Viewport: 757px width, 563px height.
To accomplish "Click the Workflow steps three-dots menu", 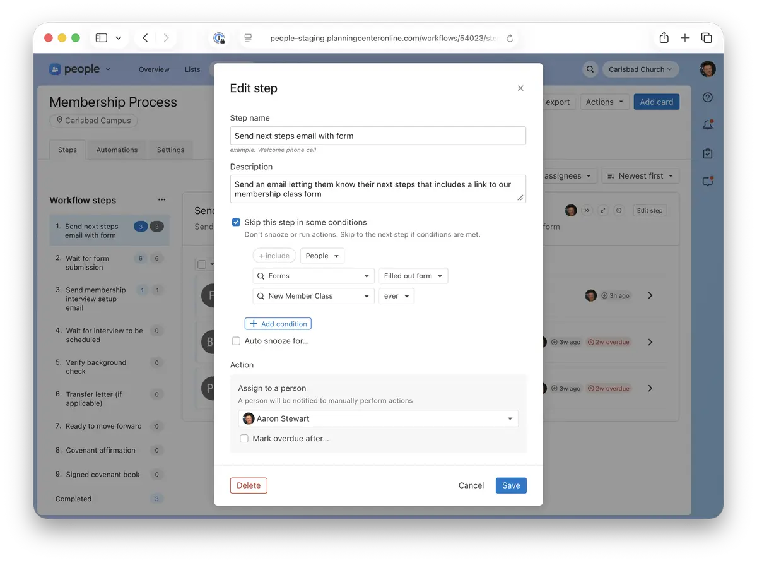I will [x=162, y=200].
